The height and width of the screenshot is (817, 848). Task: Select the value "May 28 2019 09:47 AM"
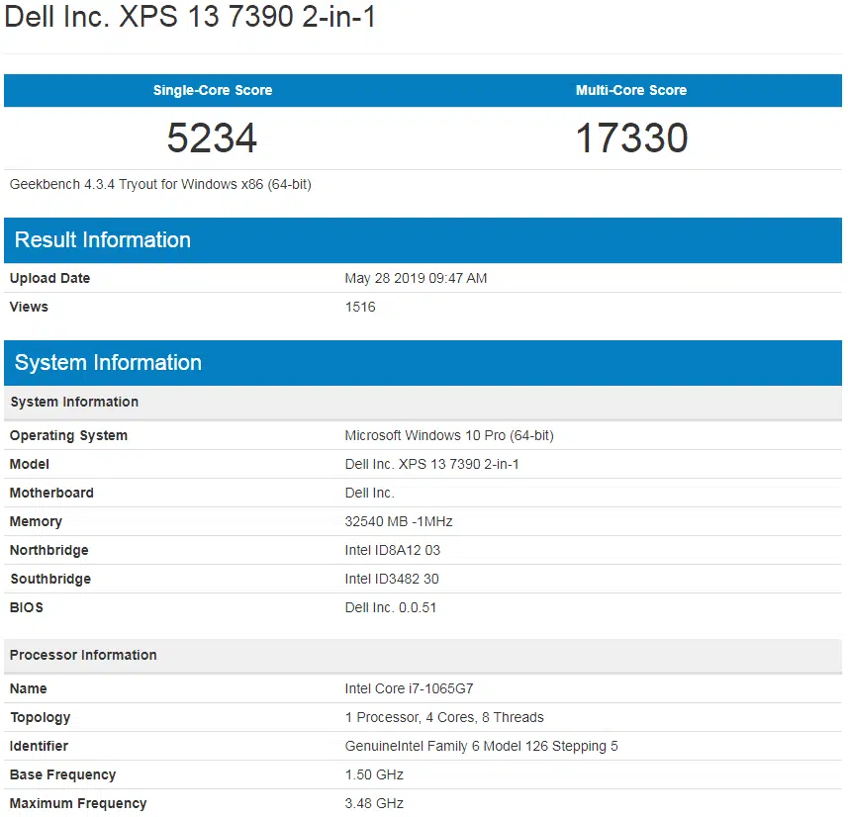pyautogui.click(x=416, y=278)
